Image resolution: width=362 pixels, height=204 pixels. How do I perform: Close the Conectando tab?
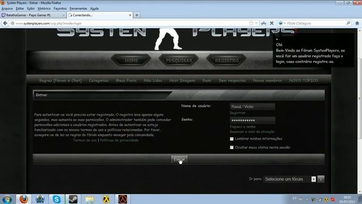tap(130, 15)
